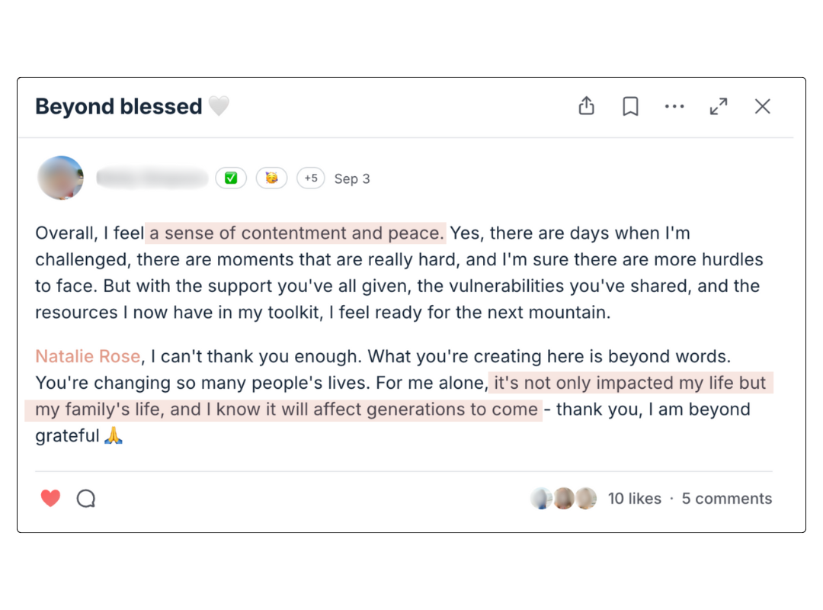Click the blurred author name
The height and width of the screenshot is (610, 823).
152,178
